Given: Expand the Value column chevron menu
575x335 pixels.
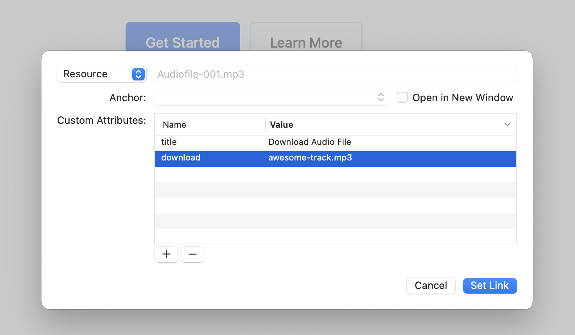Looking at the screenshot, I should (x=507, y=125).
